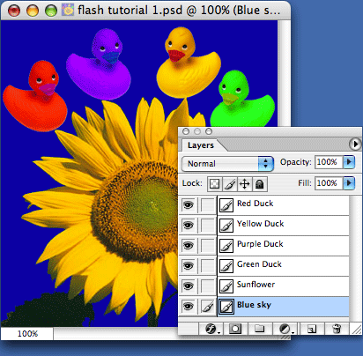The height and width of the screenshot is (356, 363).
Task: Click the trash icon to delete layer
Action: [337, 329]
